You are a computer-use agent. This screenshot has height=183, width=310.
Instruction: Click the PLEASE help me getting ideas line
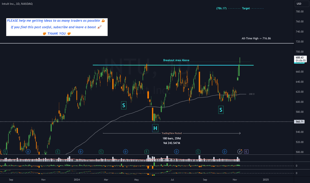[x=56, y=21]
